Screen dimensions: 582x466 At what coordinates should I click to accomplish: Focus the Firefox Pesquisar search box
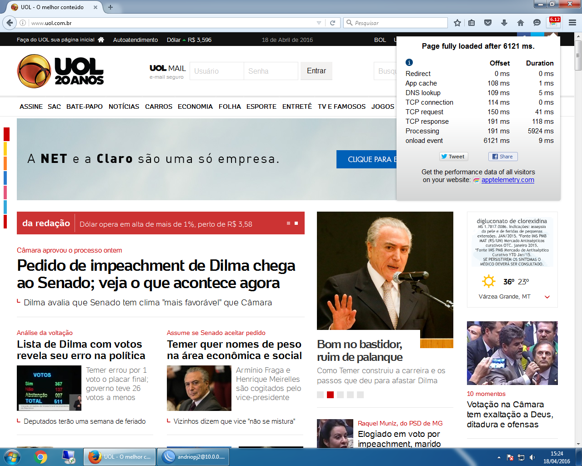pyautogui.click(x=395, y=23)
